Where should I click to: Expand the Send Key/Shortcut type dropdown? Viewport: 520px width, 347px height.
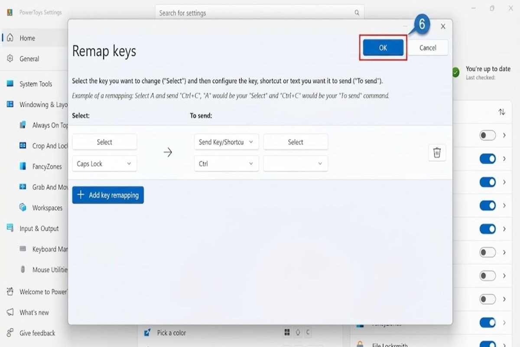point(226,142)
